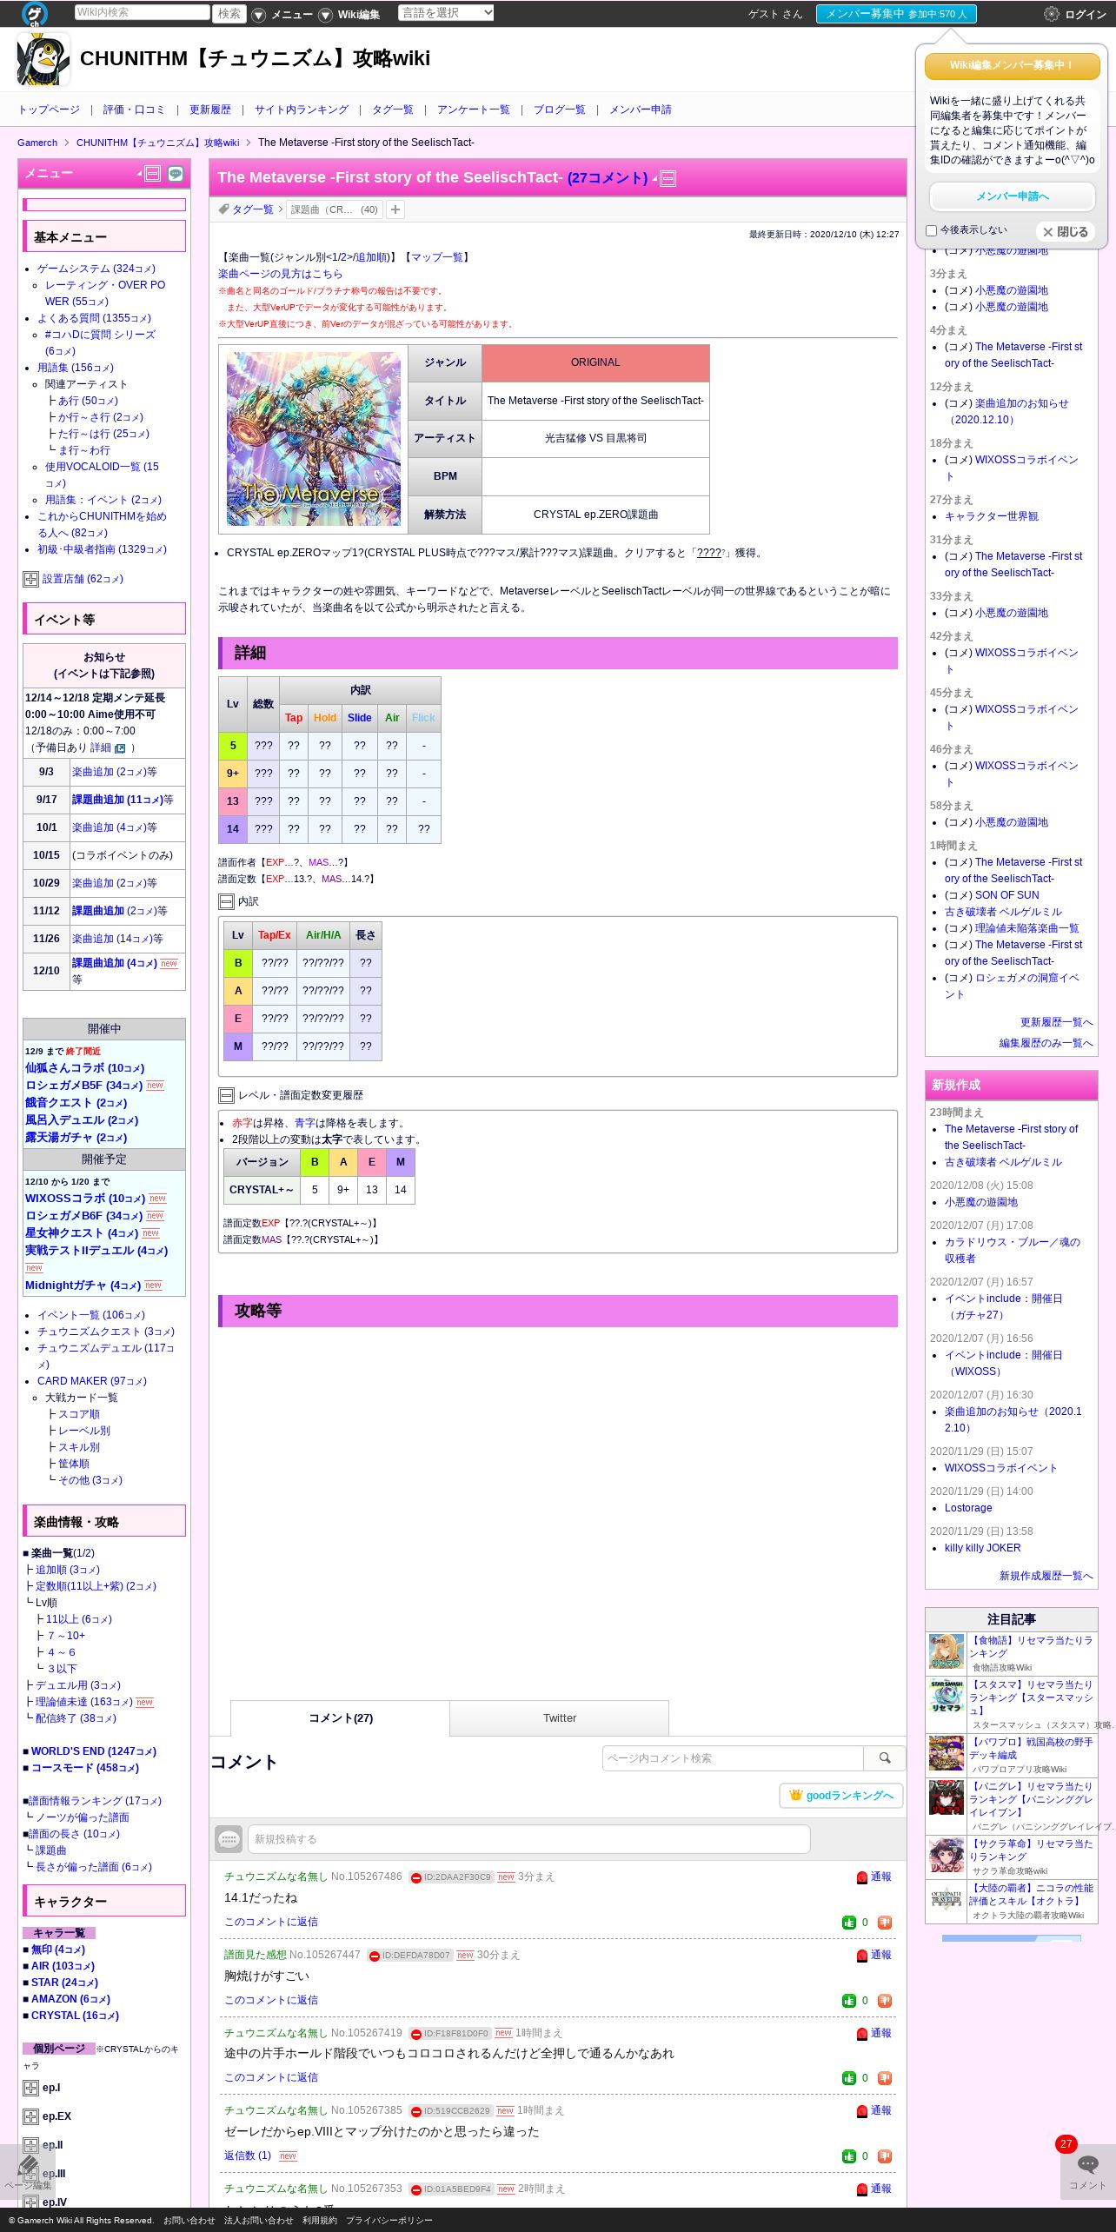Open the 利用規約 footer link
Viewport: 1116px width, 2232px height.
point(320,2221)
